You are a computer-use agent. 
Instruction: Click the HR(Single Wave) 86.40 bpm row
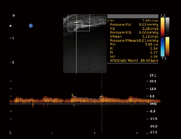click(x=133, y=60)
